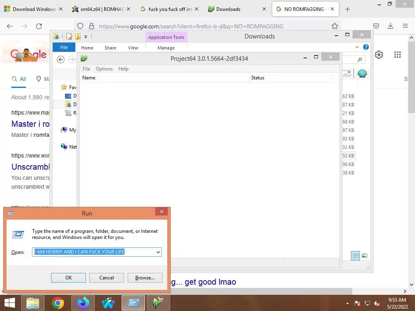Expand the Run dialog Open dropdown
Viewport: 415px width, 311px height.
[x=158, y=252]
